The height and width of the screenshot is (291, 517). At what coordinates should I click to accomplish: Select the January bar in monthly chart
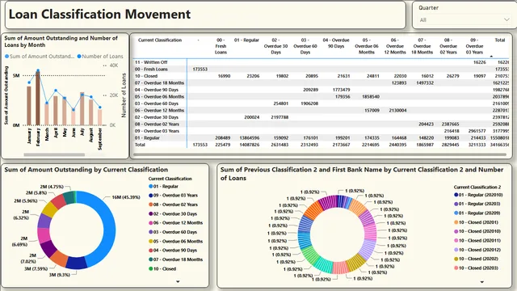pos(29,106)
